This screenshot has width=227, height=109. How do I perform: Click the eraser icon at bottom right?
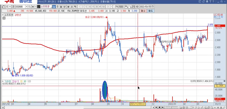click(x=224, y=108)
